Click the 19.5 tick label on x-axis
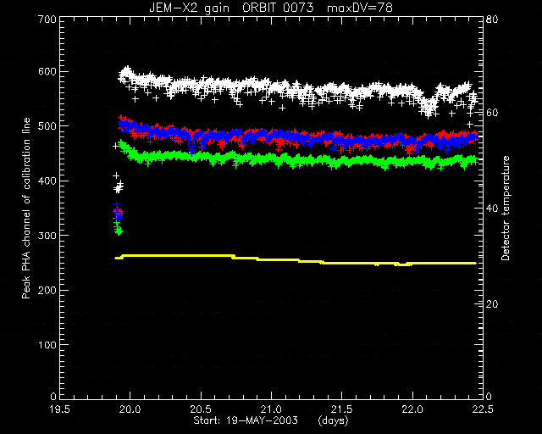 click(60, 409)
